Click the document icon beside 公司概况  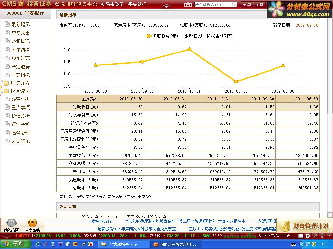coord(7,41)
